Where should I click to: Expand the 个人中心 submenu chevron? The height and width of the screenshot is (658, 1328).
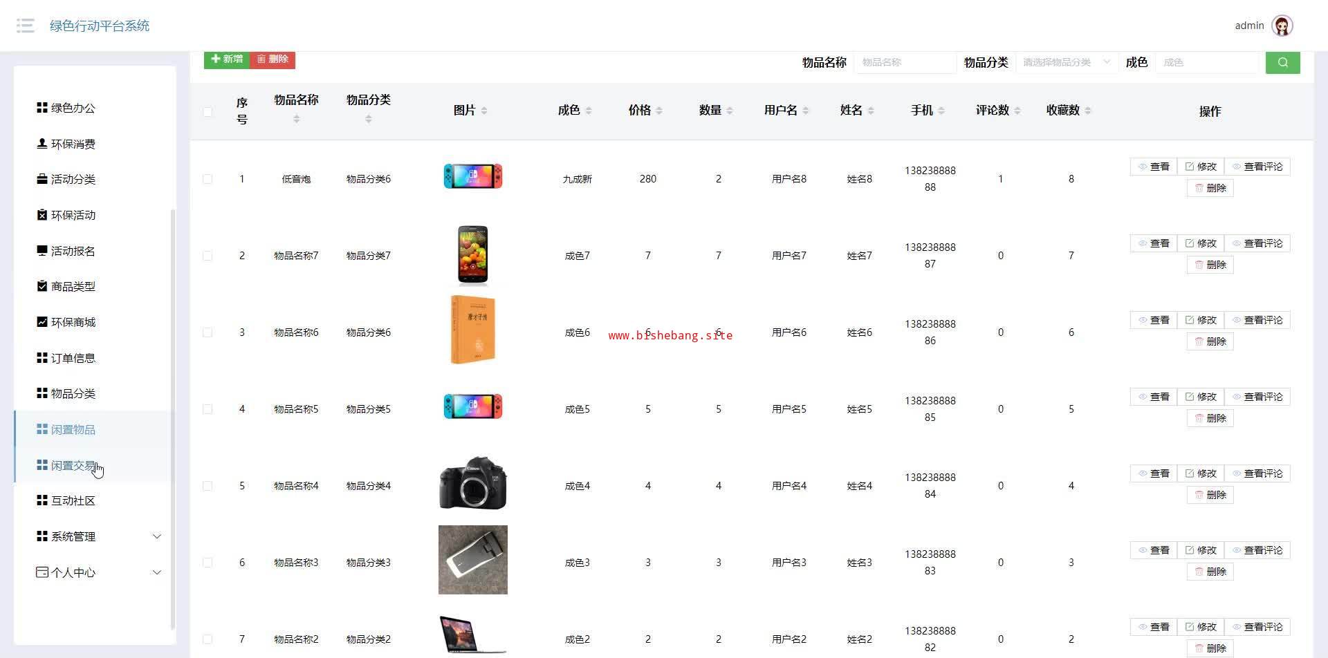[x=157, y=572]
